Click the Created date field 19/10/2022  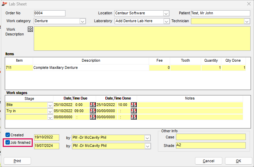coord(47,137)
